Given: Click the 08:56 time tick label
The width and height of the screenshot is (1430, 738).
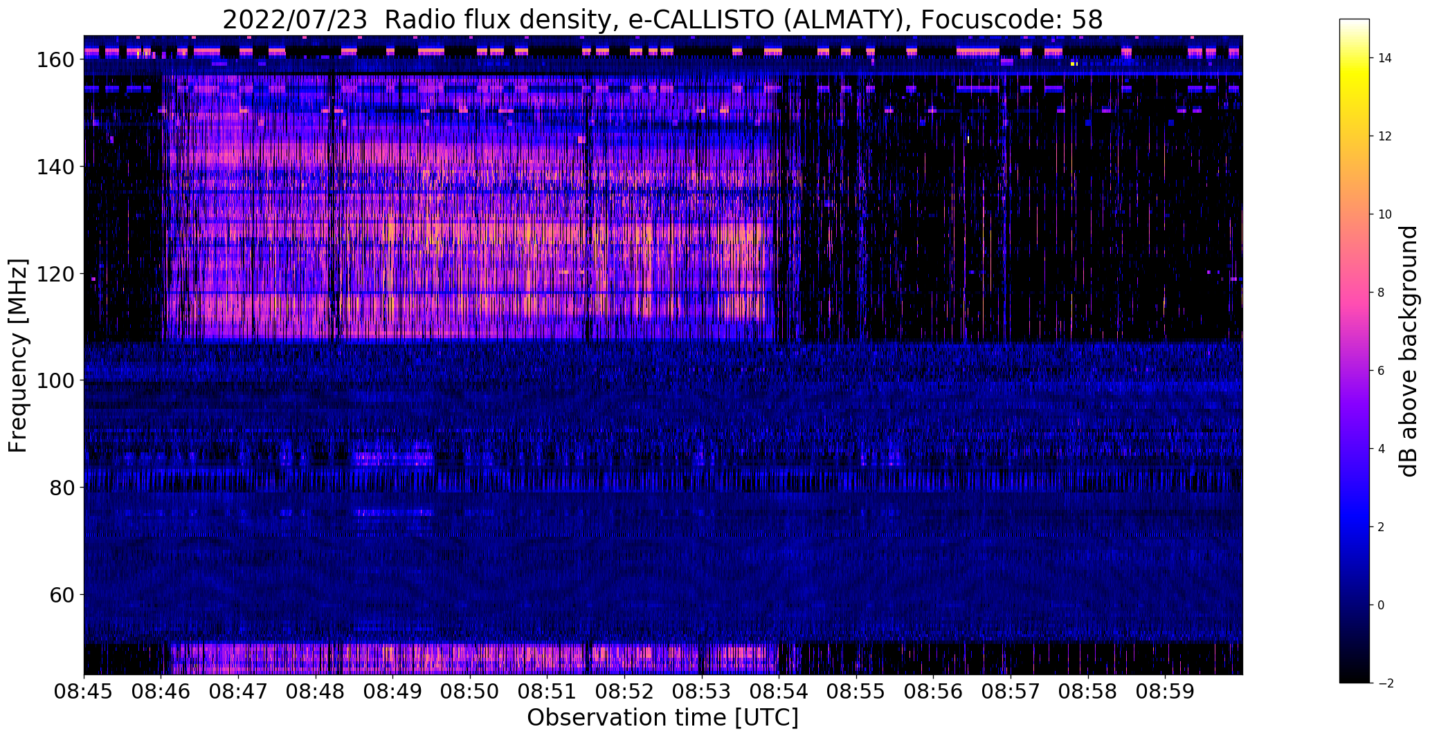Looking at the screenshot, I should pyautogui.click(x=934, y=691).
